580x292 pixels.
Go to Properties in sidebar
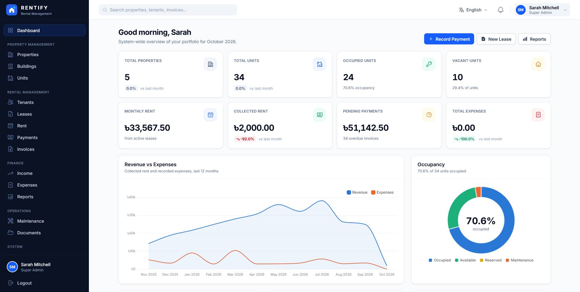pos(44,55)
